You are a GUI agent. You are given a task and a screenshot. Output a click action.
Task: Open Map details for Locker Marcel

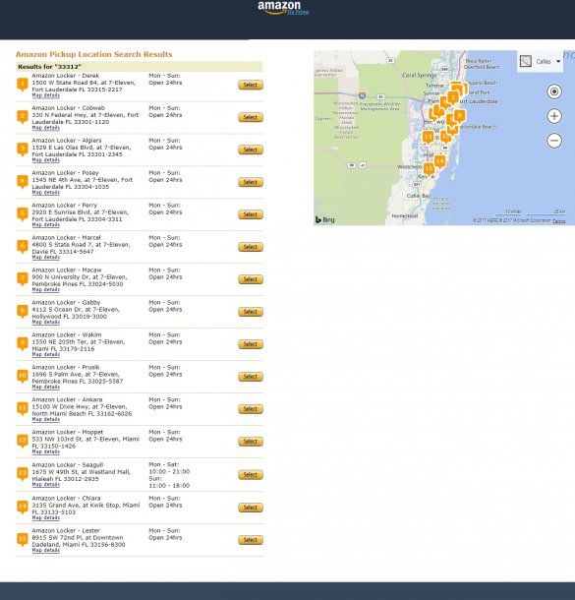[46, 257]
